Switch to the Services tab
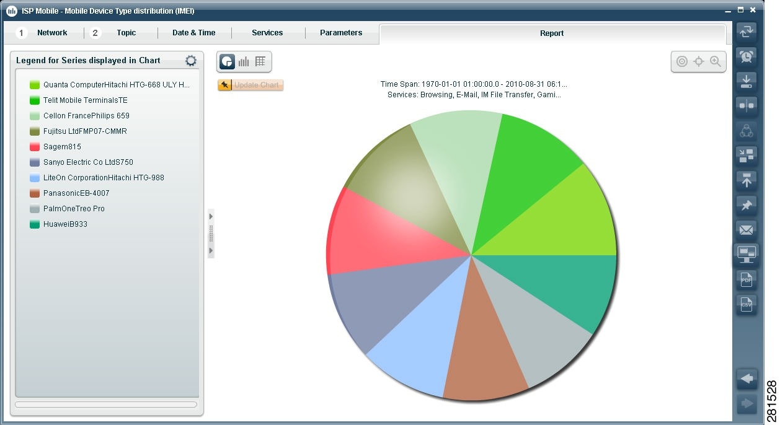The width and height of the screenshot is (780, 425). 267,32
